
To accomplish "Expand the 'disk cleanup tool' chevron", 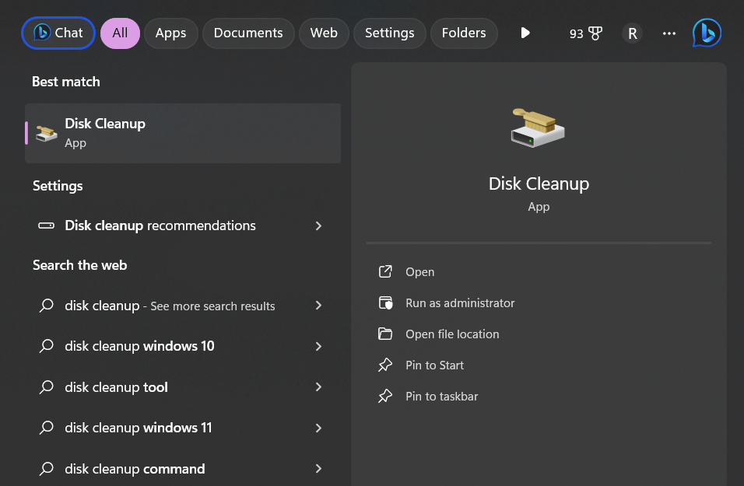I will tap(318, 387).
